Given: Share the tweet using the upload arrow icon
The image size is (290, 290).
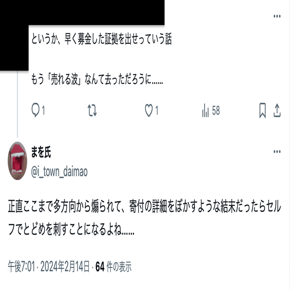Looking at the screenshot, I should pyautogui.click(x=277, y=110).
